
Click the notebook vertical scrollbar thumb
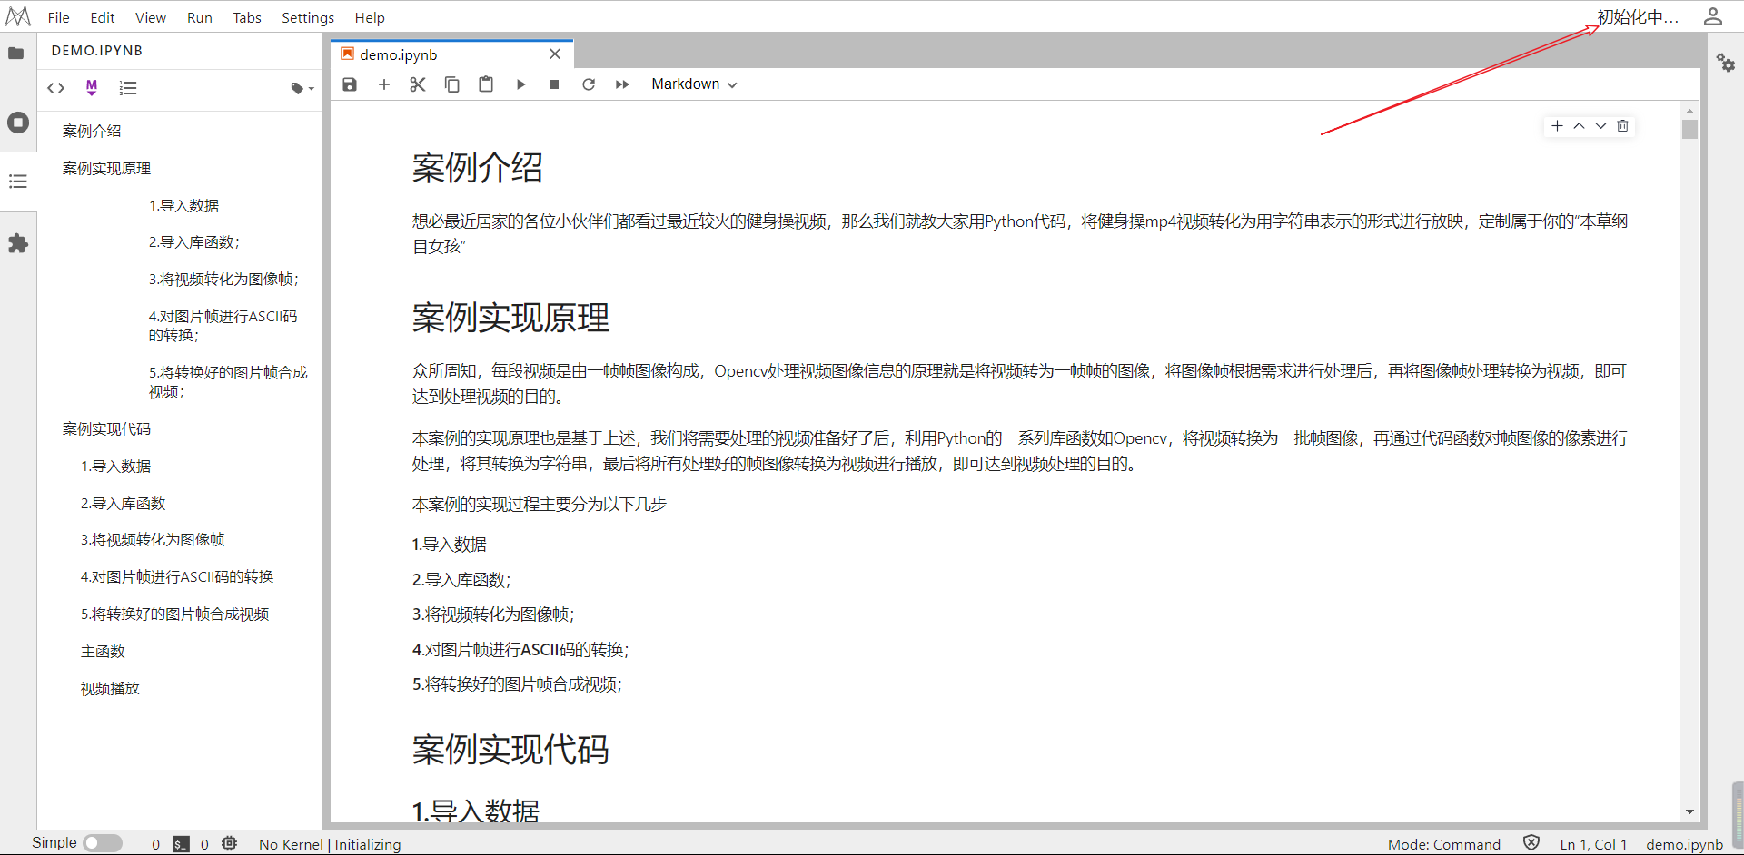point(1689,130)
